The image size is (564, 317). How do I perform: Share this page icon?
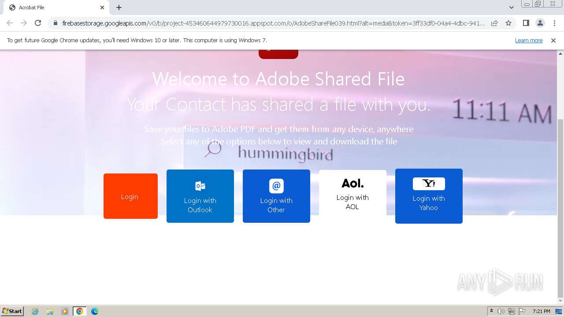494,23
